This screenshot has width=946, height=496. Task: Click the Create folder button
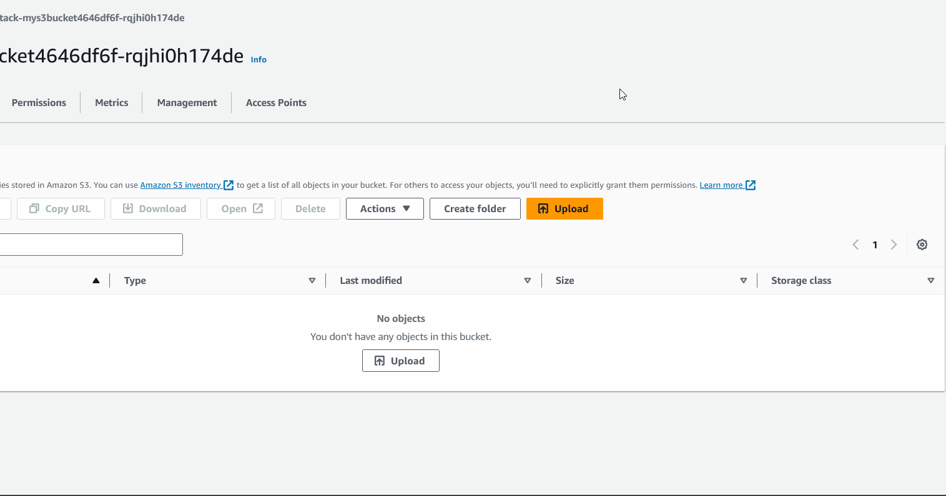[475, 208]
